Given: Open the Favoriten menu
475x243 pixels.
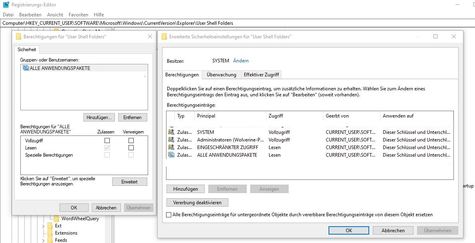Looking at the screenshot, I should [79, 14].
